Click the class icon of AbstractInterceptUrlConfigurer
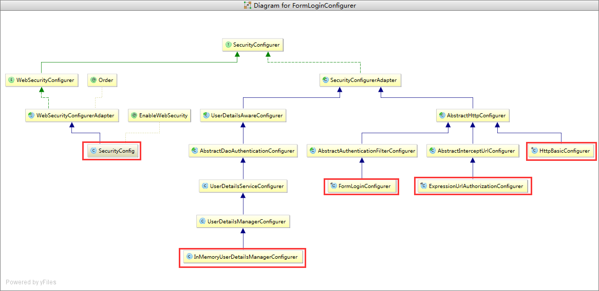This screenshot has width=599, height=291. coord(433,151)
